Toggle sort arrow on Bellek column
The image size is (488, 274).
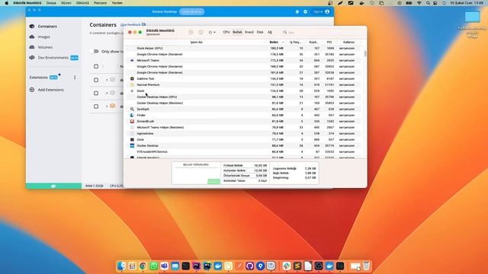point(283,43)
